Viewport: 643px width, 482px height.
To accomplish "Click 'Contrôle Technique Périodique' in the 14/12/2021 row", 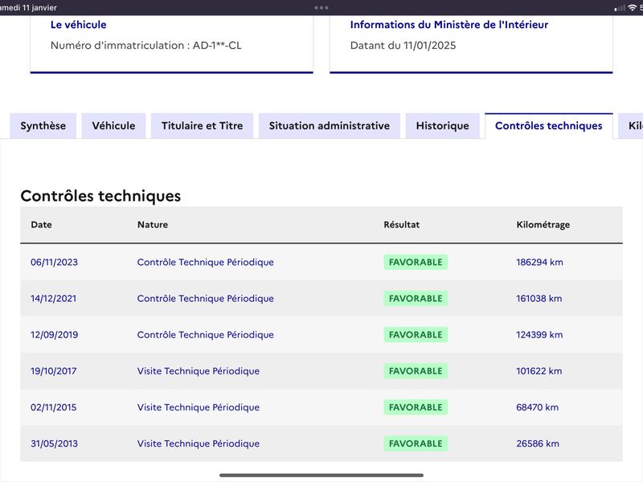I will pos(206,298).
